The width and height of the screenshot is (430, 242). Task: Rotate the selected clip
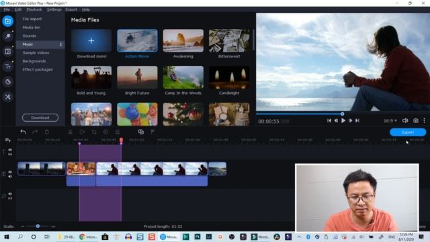point(82,132)
